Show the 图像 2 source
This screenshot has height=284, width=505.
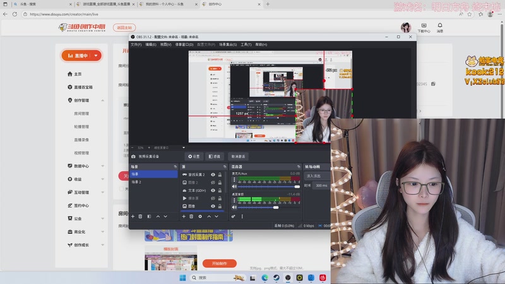pyautogui.click(x=213, y=182)
